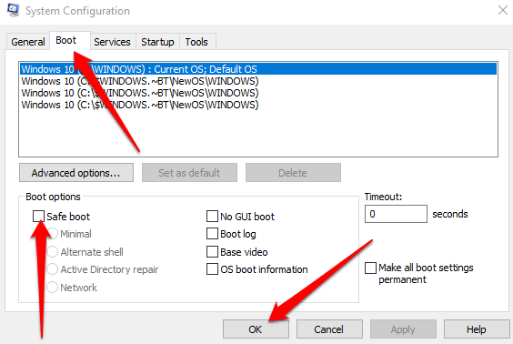Viewport: 513px width, 344px height.
Task: Click the Timeout seconds input field
Action: point(396,214)
